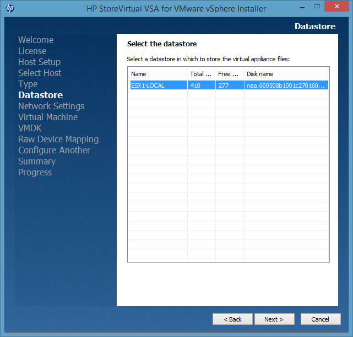
Task: Select the ESX1-LOCAL datastore row
Action: pyautogui.click(x=229, y=85)
